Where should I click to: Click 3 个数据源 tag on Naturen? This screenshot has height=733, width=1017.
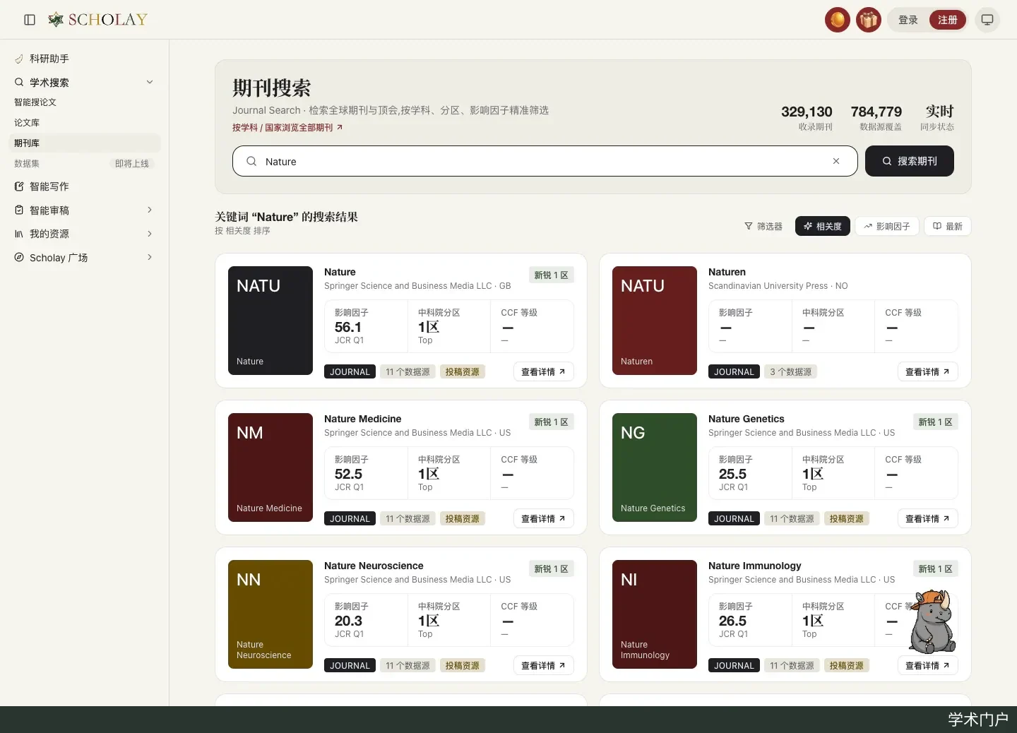tap(790, 371)
